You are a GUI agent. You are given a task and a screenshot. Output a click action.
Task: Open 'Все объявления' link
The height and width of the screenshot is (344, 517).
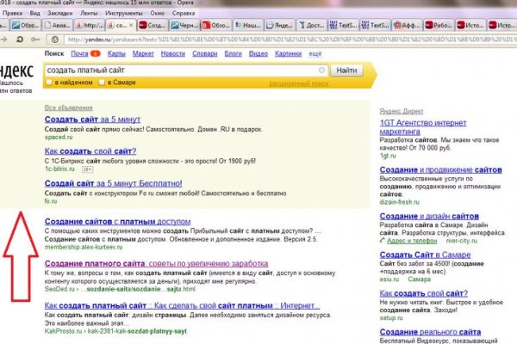click(x=68, y=107)
